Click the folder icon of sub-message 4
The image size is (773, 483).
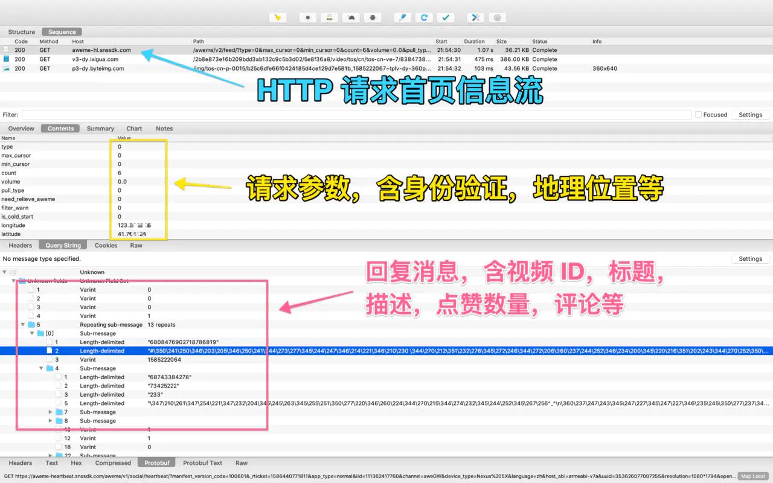point(50,368)
